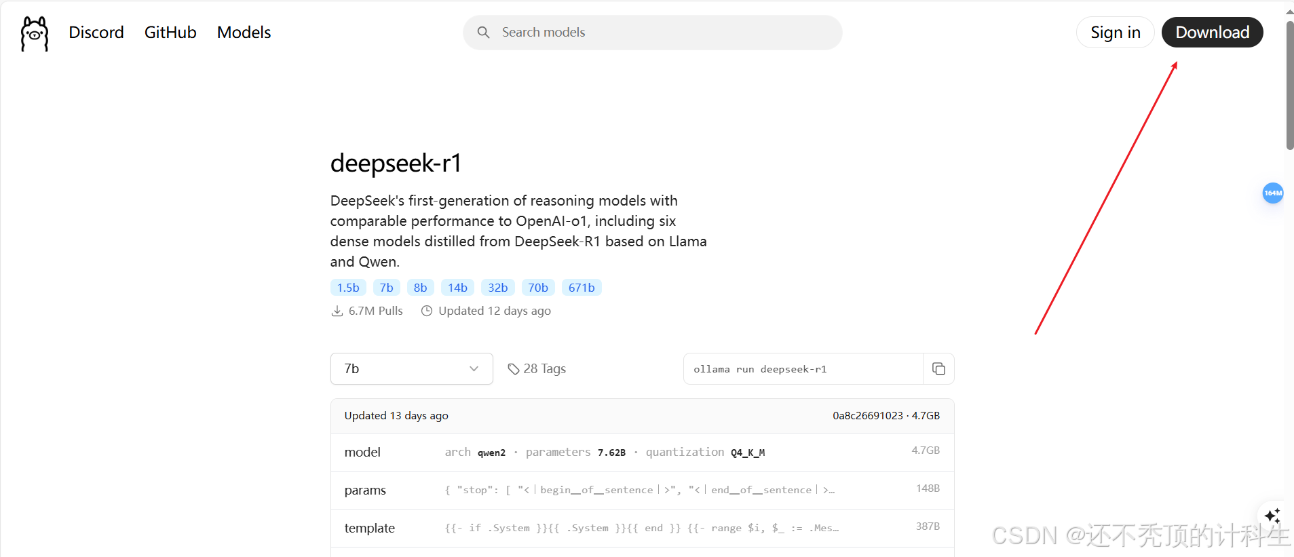
Task: Select the 671b size tag
Action: pos(582,288)
